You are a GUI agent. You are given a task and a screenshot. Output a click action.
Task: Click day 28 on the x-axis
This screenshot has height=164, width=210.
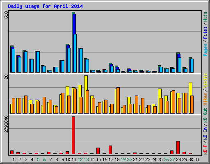coord(178,159)
